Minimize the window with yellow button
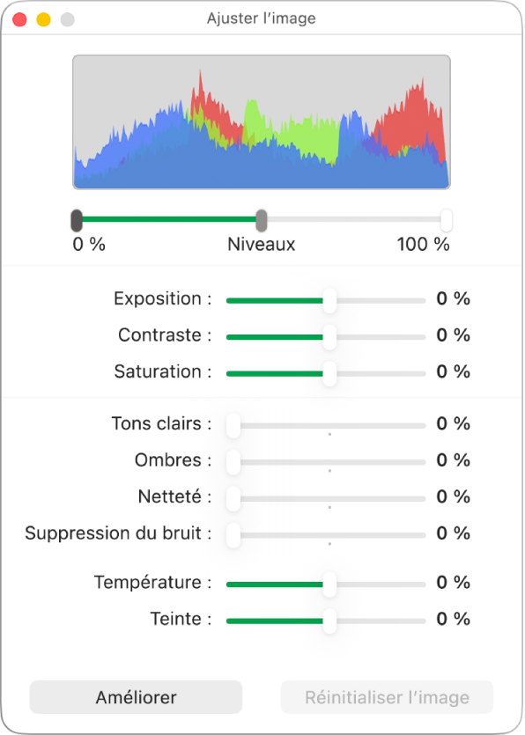 tap(44, 19)
